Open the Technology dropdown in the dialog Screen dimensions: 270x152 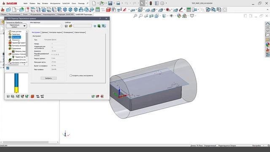point(16,26)
